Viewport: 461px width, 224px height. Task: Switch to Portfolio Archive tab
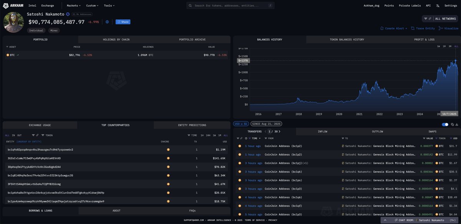pyautogui.click(x=192, y=40)
